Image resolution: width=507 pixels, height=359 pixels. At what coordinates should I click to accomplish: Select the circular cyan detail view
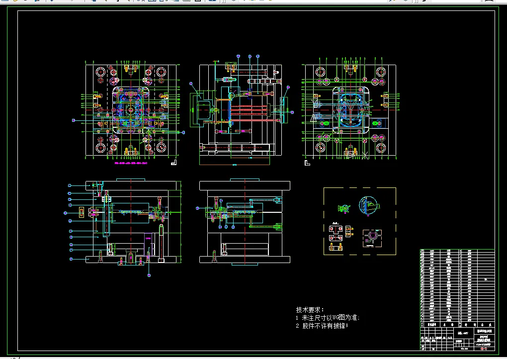pos(369,205)
